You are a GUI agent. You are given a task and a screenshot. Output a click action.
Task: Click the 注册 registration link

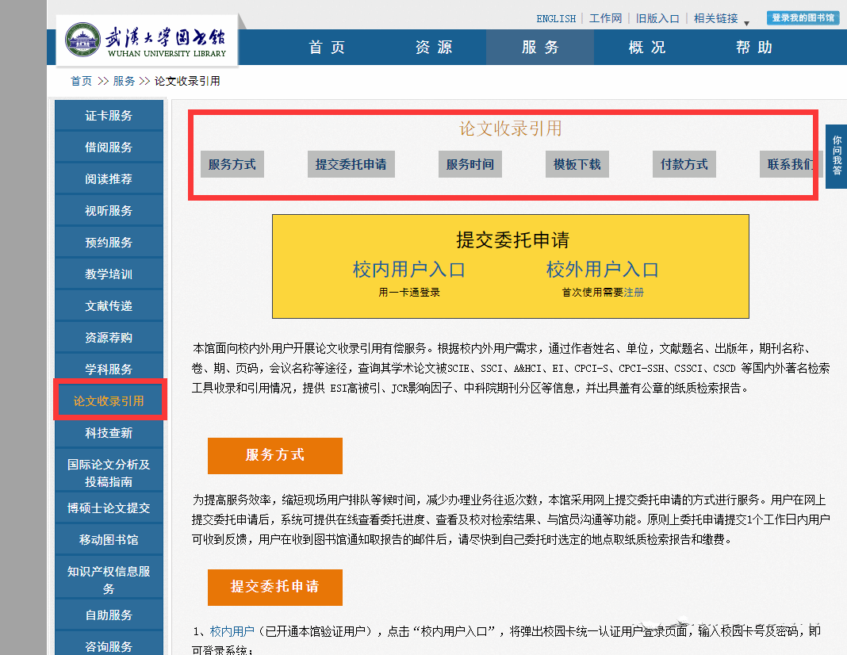[634, 293]
